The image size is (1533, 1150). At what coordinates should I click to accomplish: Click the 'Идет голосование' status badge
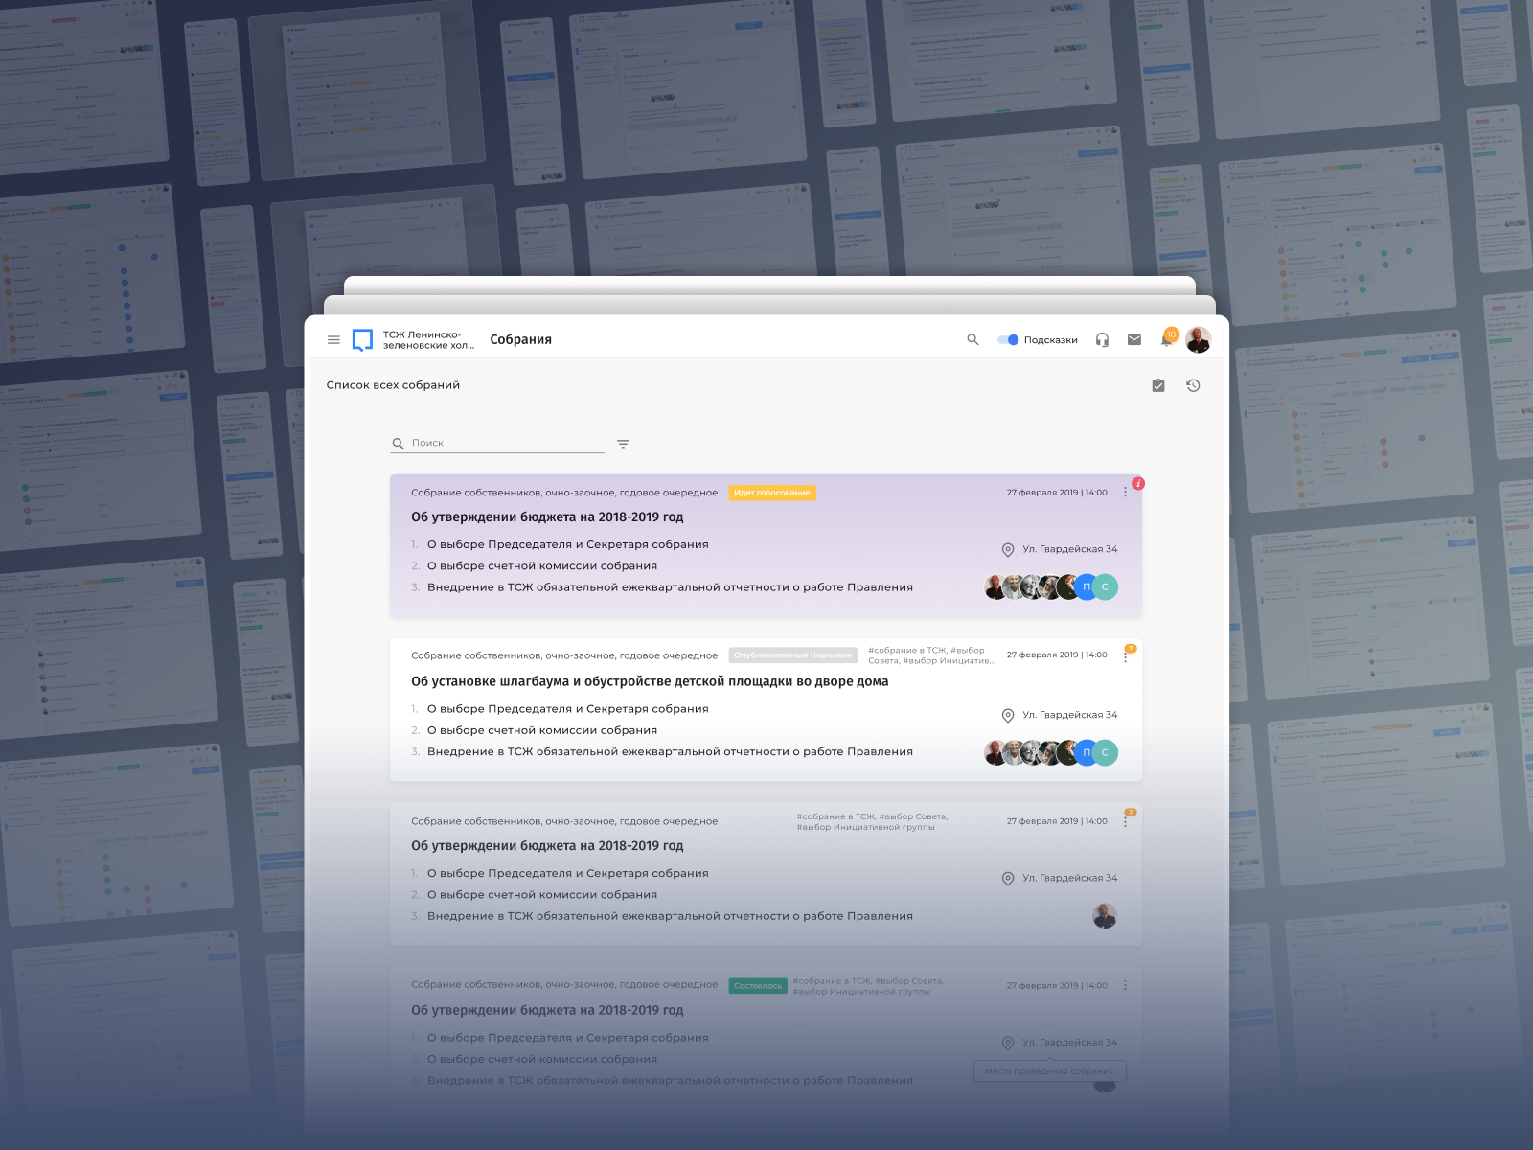click(x=772, y=493)
